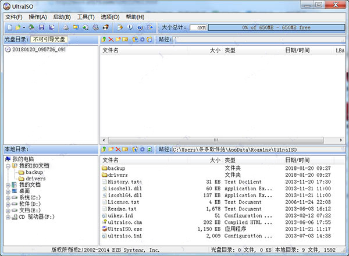Click the 0% of 650MB capacity bar

coord(276,27)
